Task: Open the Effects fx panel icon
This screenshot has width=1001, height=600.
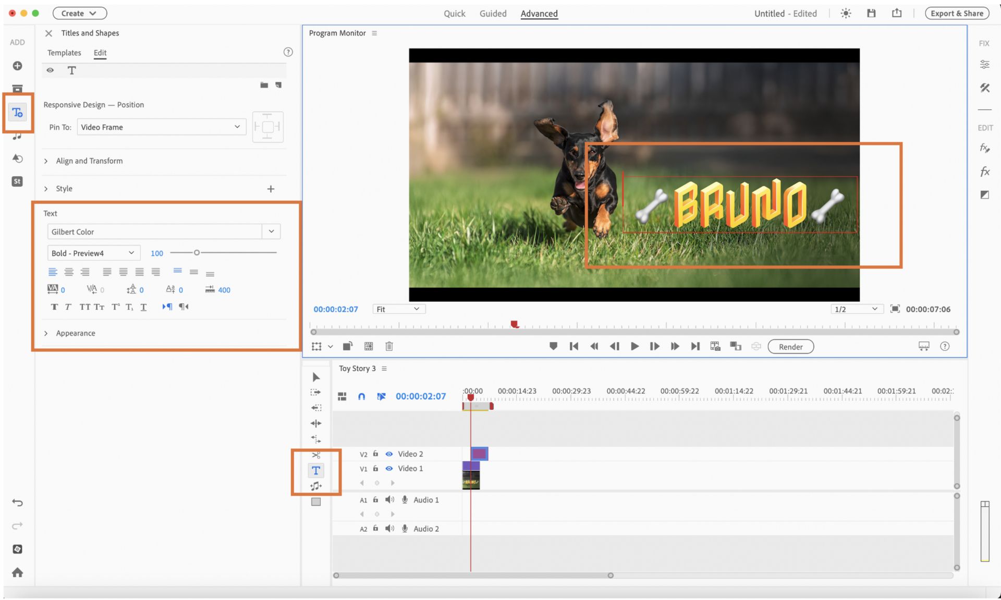Action: pos(984,172)
